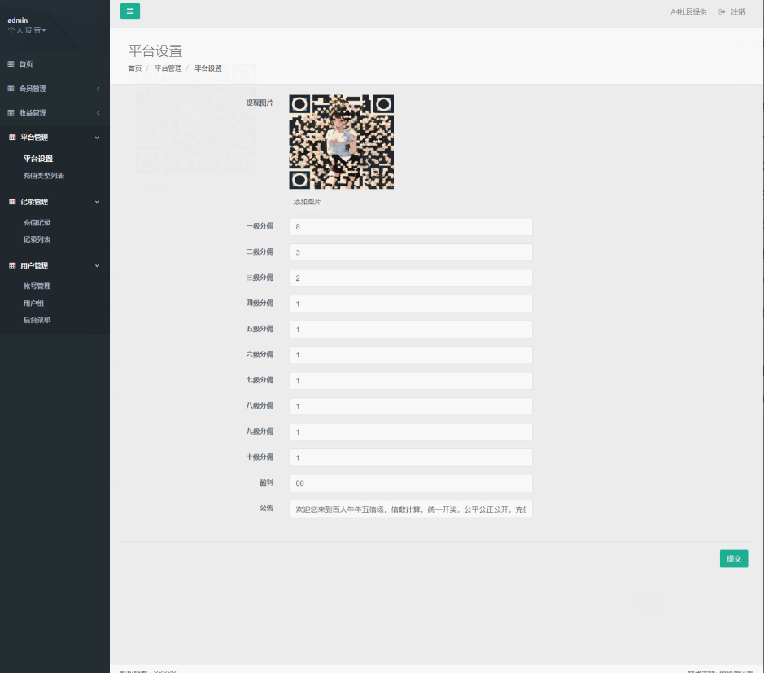
Task: Focus the 四级分佣 input field
Action: [411, 304]
